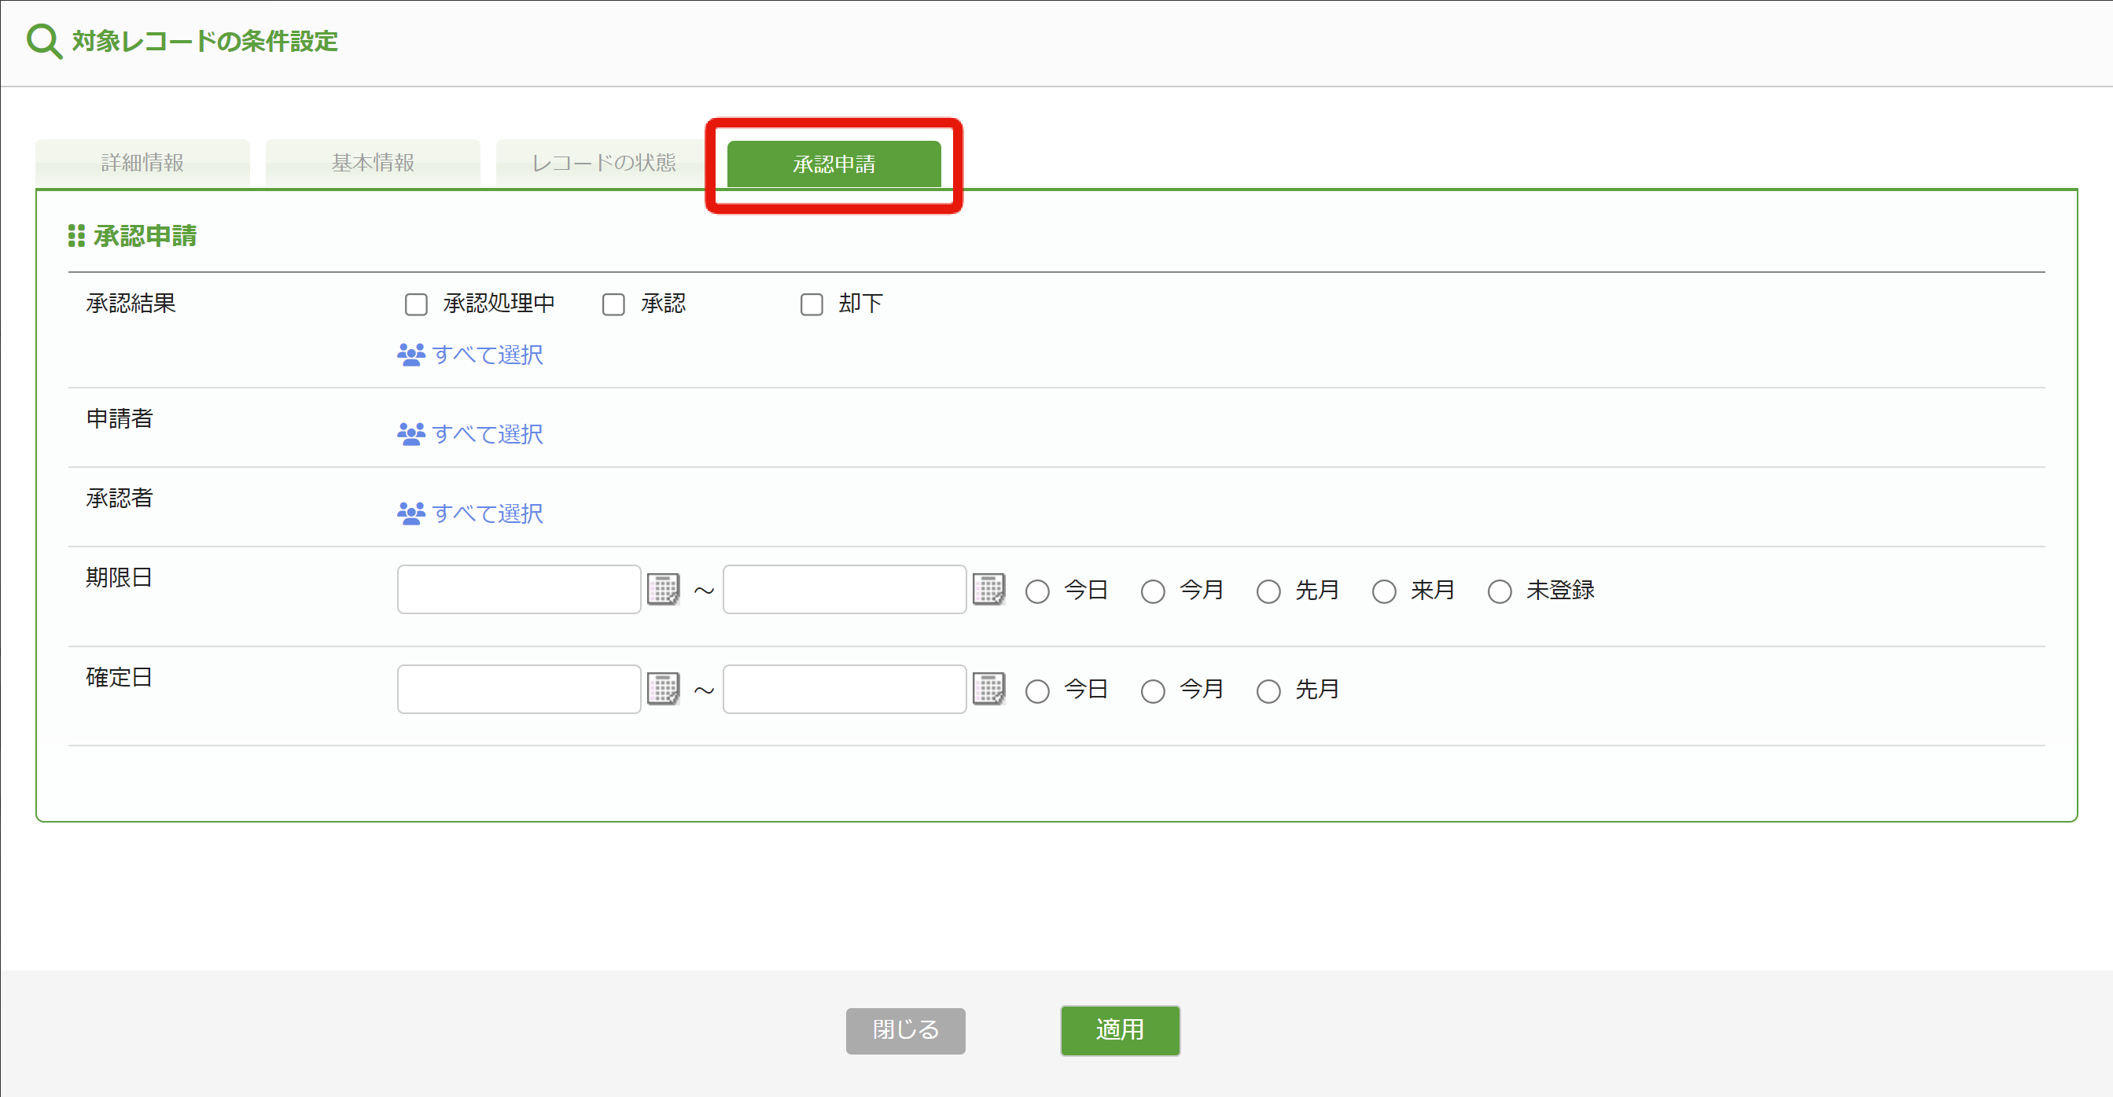Screen dimensions: 2113x1097
Task: Check the 却下 checkbox
Action: click(x=812, y=304)
